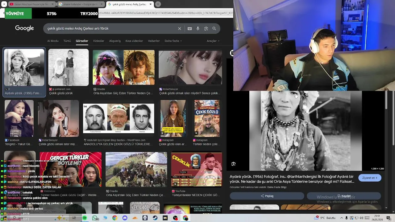Open the orange cloud taskbar app
The height and width of the screenshot is (222, 395).
pos(135,218)
